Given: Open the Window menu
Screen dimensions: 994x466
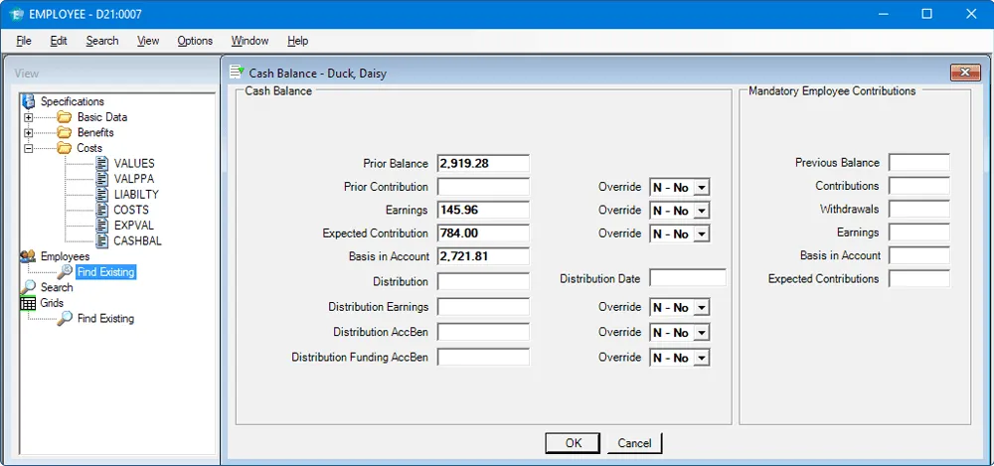Looking at the screenshot, I should (x=249, y=41).
